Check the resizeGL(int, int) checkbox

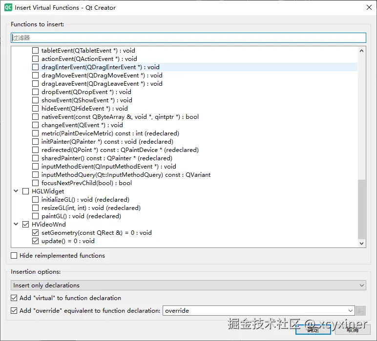(35, 208)
